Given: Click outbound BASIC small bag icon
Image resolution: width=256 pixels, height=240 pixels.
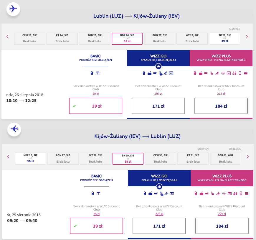Looking at the screenshot, I should [92, 73].
